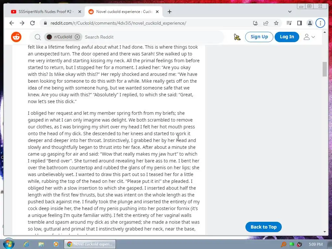Open a new browser tab
The height and width of the screenshot is (249, 332).
tap(169, 12)
